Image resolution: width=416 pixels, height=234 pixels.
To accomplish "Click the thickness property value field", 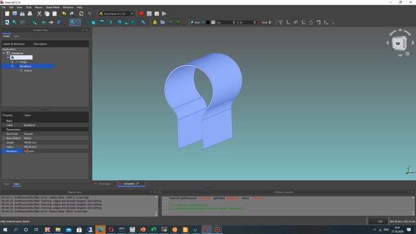I will [x=56, y=151].
